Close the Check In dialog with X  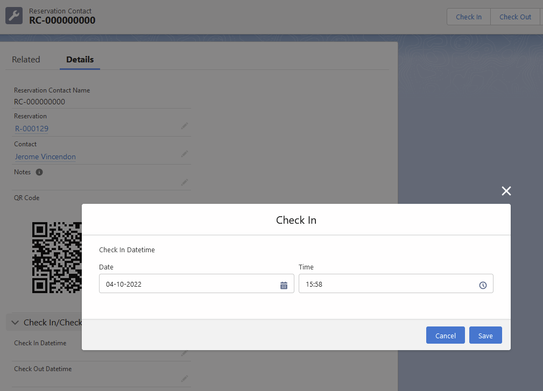[506, 191]
